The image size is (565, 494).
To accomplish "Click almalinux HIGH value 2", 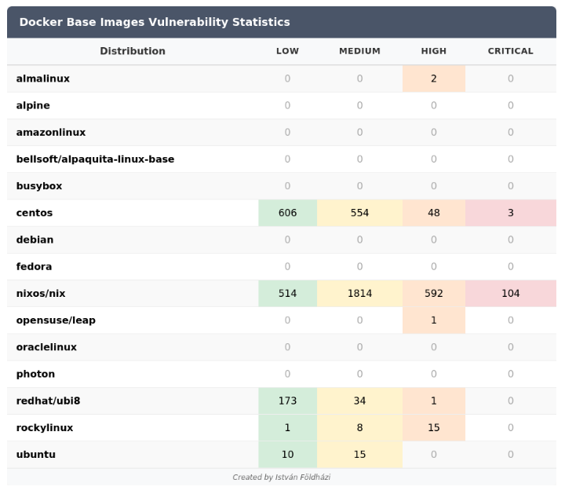I will tap(434, 79).
